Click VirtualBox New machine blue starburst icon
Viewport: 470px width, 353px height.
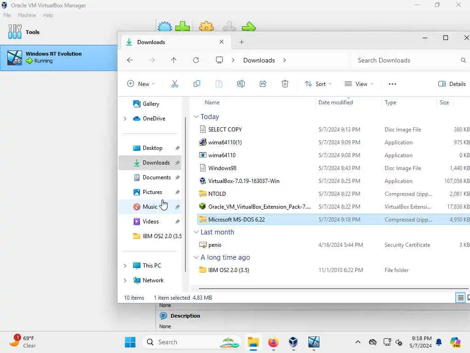165,26
